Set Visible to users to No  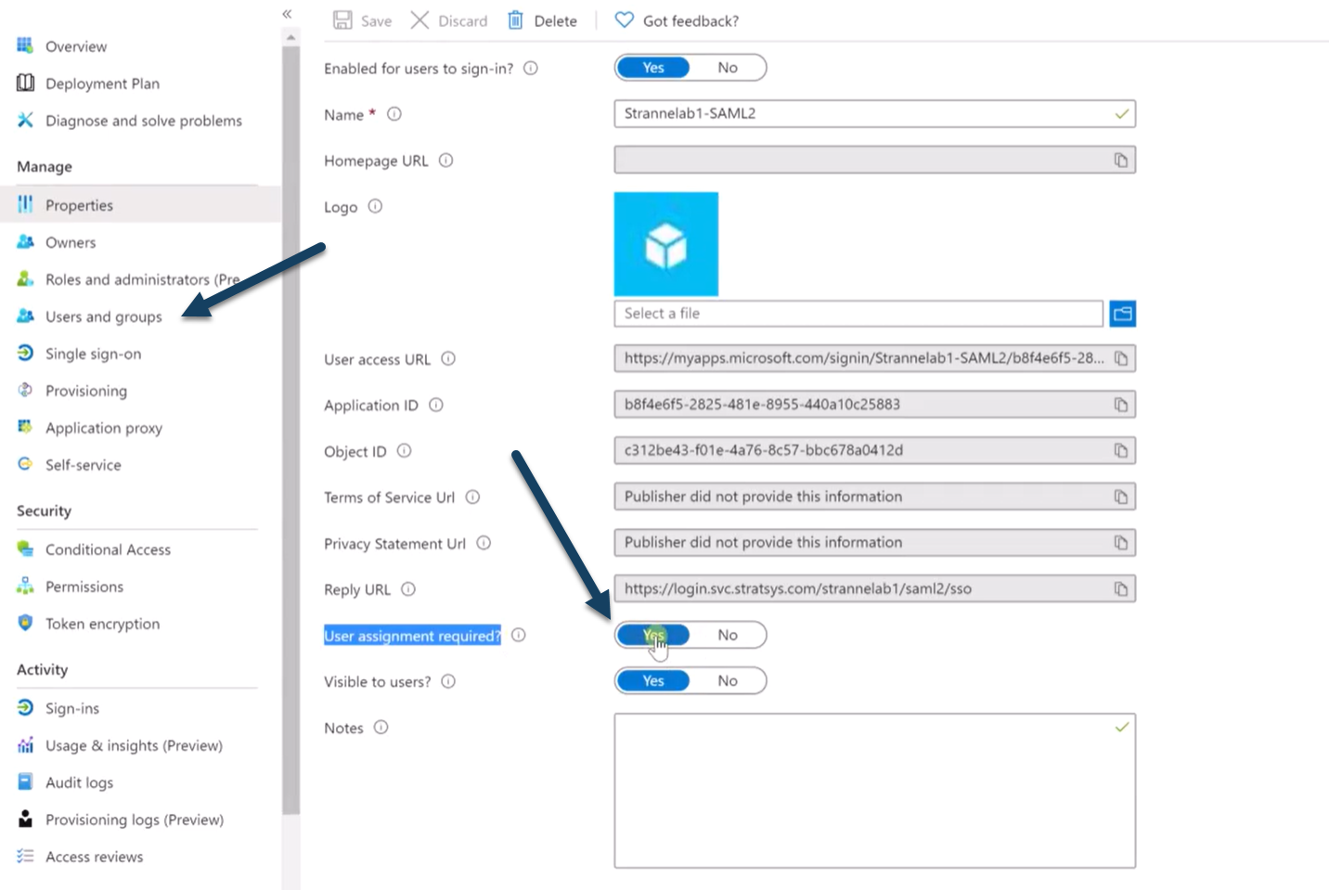click(728, 681)
